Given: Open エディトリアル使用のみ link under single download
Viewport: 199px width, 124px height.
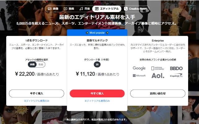Looking at the screenshot, I should (x=37, y=101).
